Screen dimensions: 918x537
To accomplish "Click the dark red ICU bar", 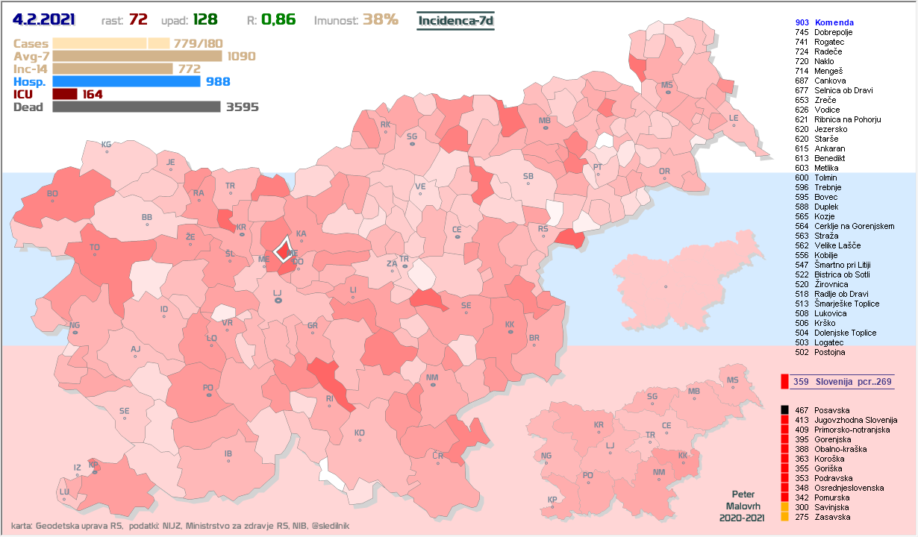I will (x=65, y=94).
